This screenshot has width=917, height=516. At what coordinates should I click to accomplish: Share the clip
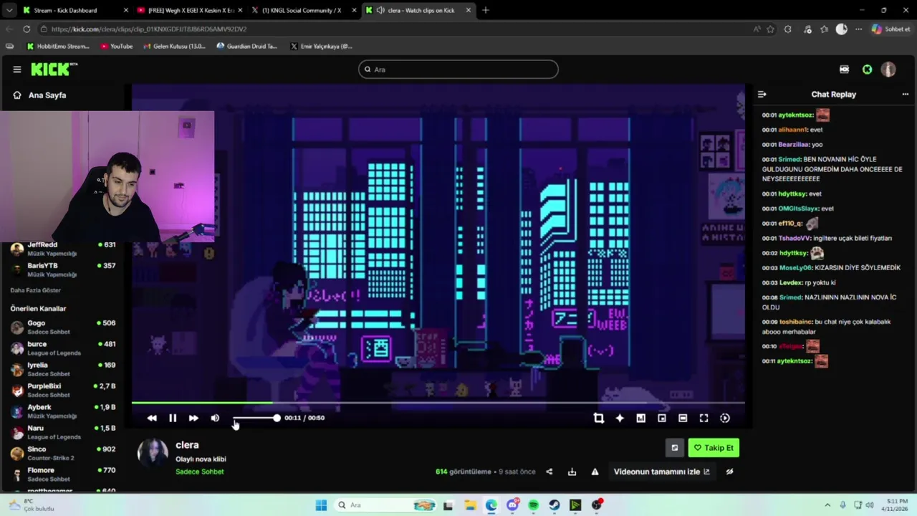[549, 472]
